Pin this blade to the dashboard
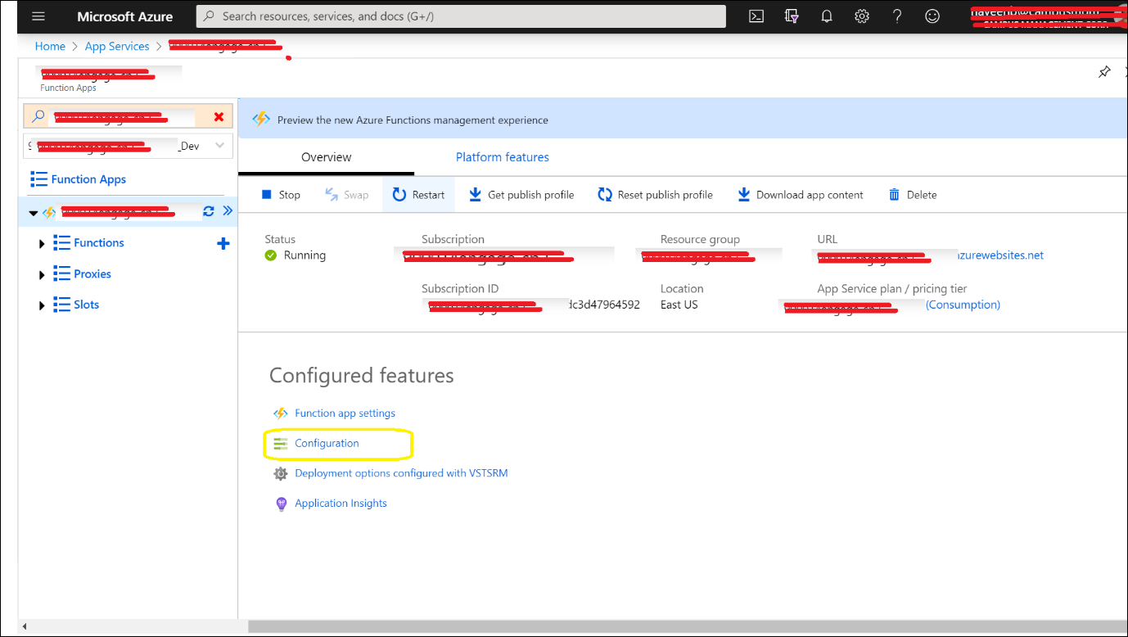This screenshot has width=1128, height=637. point(1104,72)
